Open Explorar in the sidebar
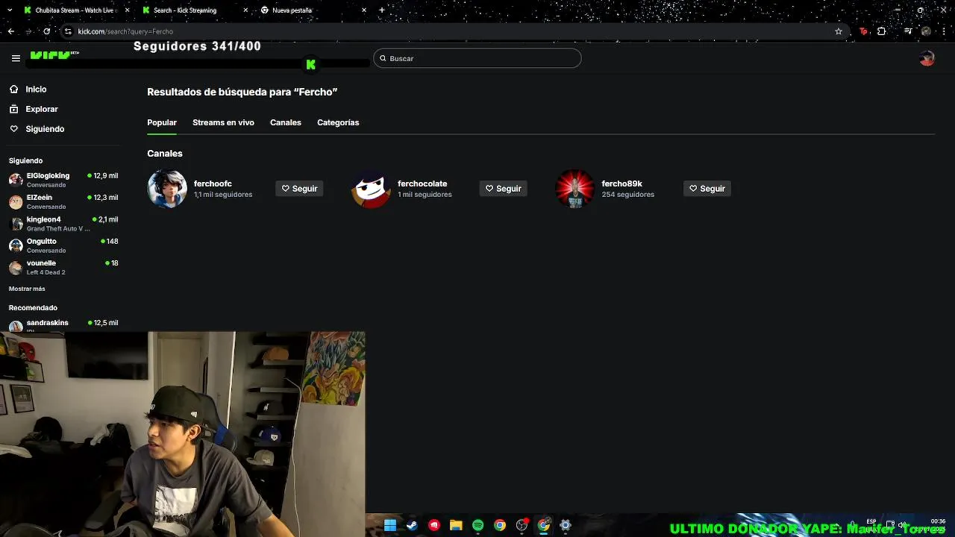Viewport: 955px width, 537px height. point(41,109)
